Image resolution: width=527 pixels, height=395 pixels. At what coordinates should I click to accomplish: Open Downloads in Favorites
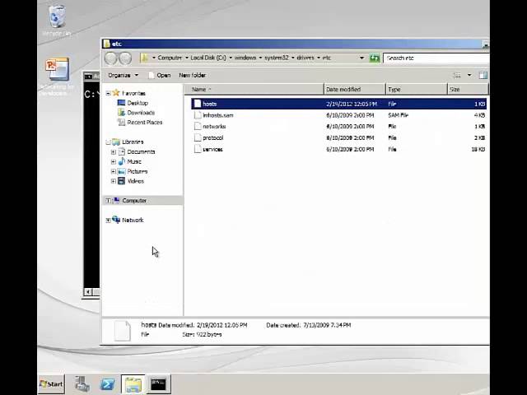141,113
